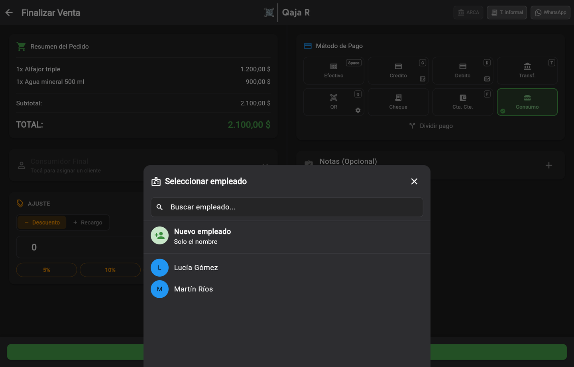The width and height of the screenshot is (574, 367).
Task: Go back using the arrow beside Finalizar Venta
Action: click(9, 13)
